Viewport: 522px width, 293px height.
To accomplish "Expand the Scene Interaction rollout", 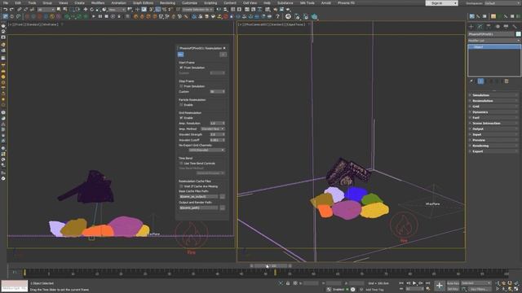I will click(494, 123).
